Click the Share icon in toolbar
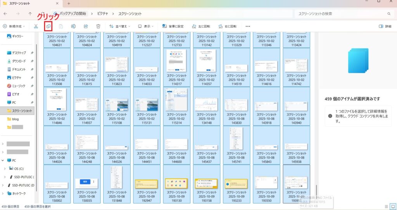The image size is (397, 210). pos(86,26)
